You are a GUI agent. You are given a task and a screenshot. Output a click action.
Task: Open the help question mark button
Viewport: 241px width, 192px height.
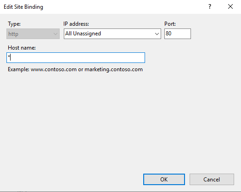pos(210,6)
